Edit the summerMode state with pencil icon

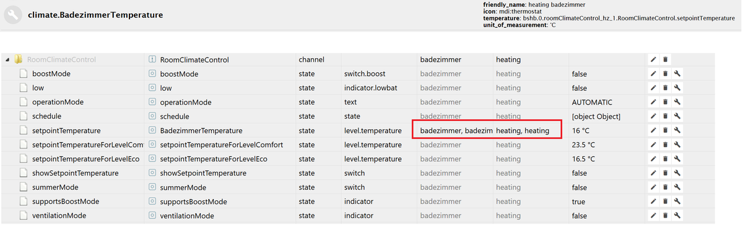653,187
